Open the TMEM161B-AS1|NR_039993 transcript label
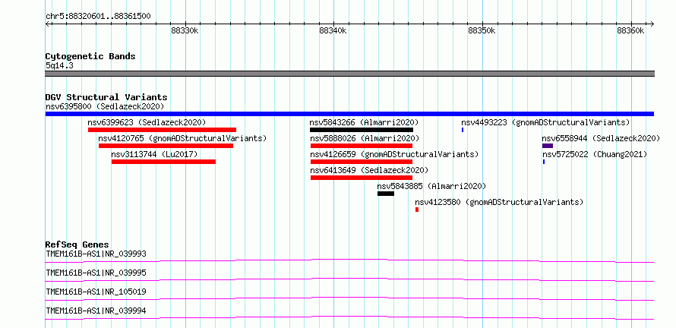This screenshot has width=676, height=328. pos(96,254)
